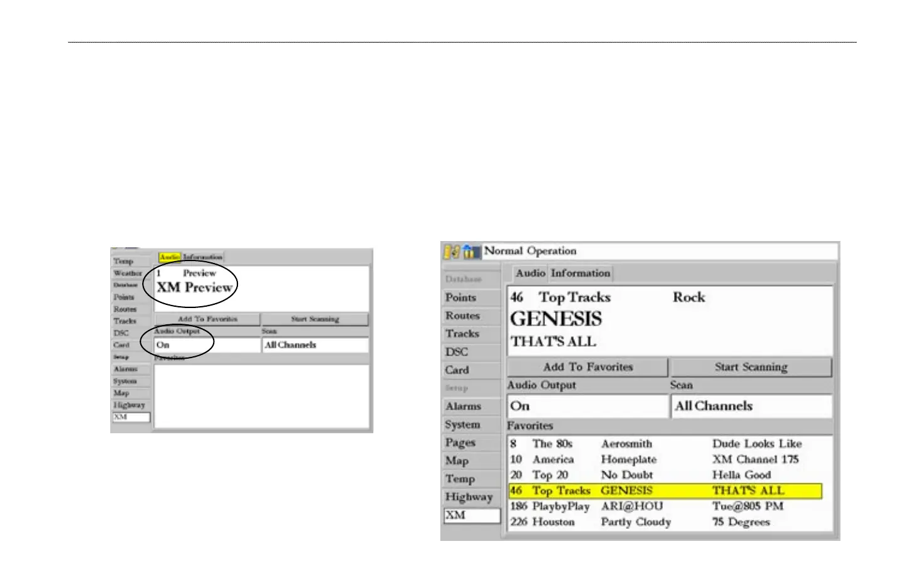Select highlighted favorite 46 Top Tracks

click(665, 491)
